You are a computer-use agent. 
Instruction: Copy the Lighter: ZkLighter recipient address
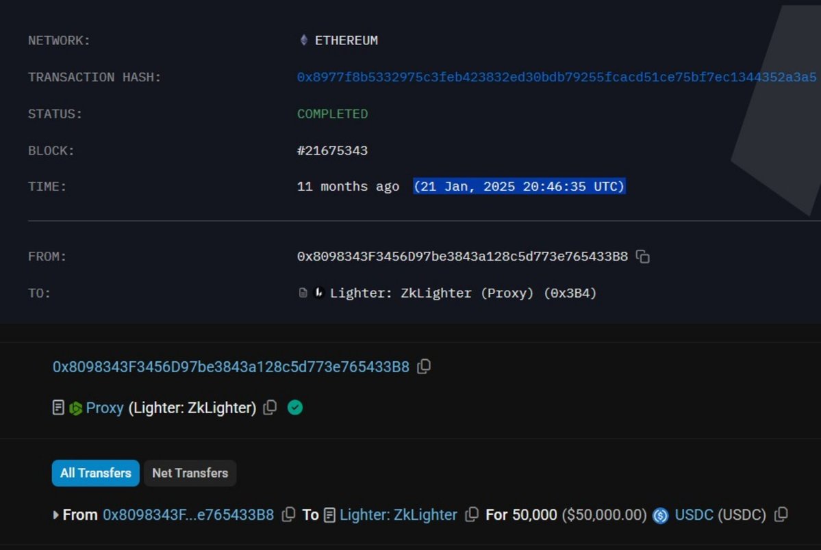472,515
